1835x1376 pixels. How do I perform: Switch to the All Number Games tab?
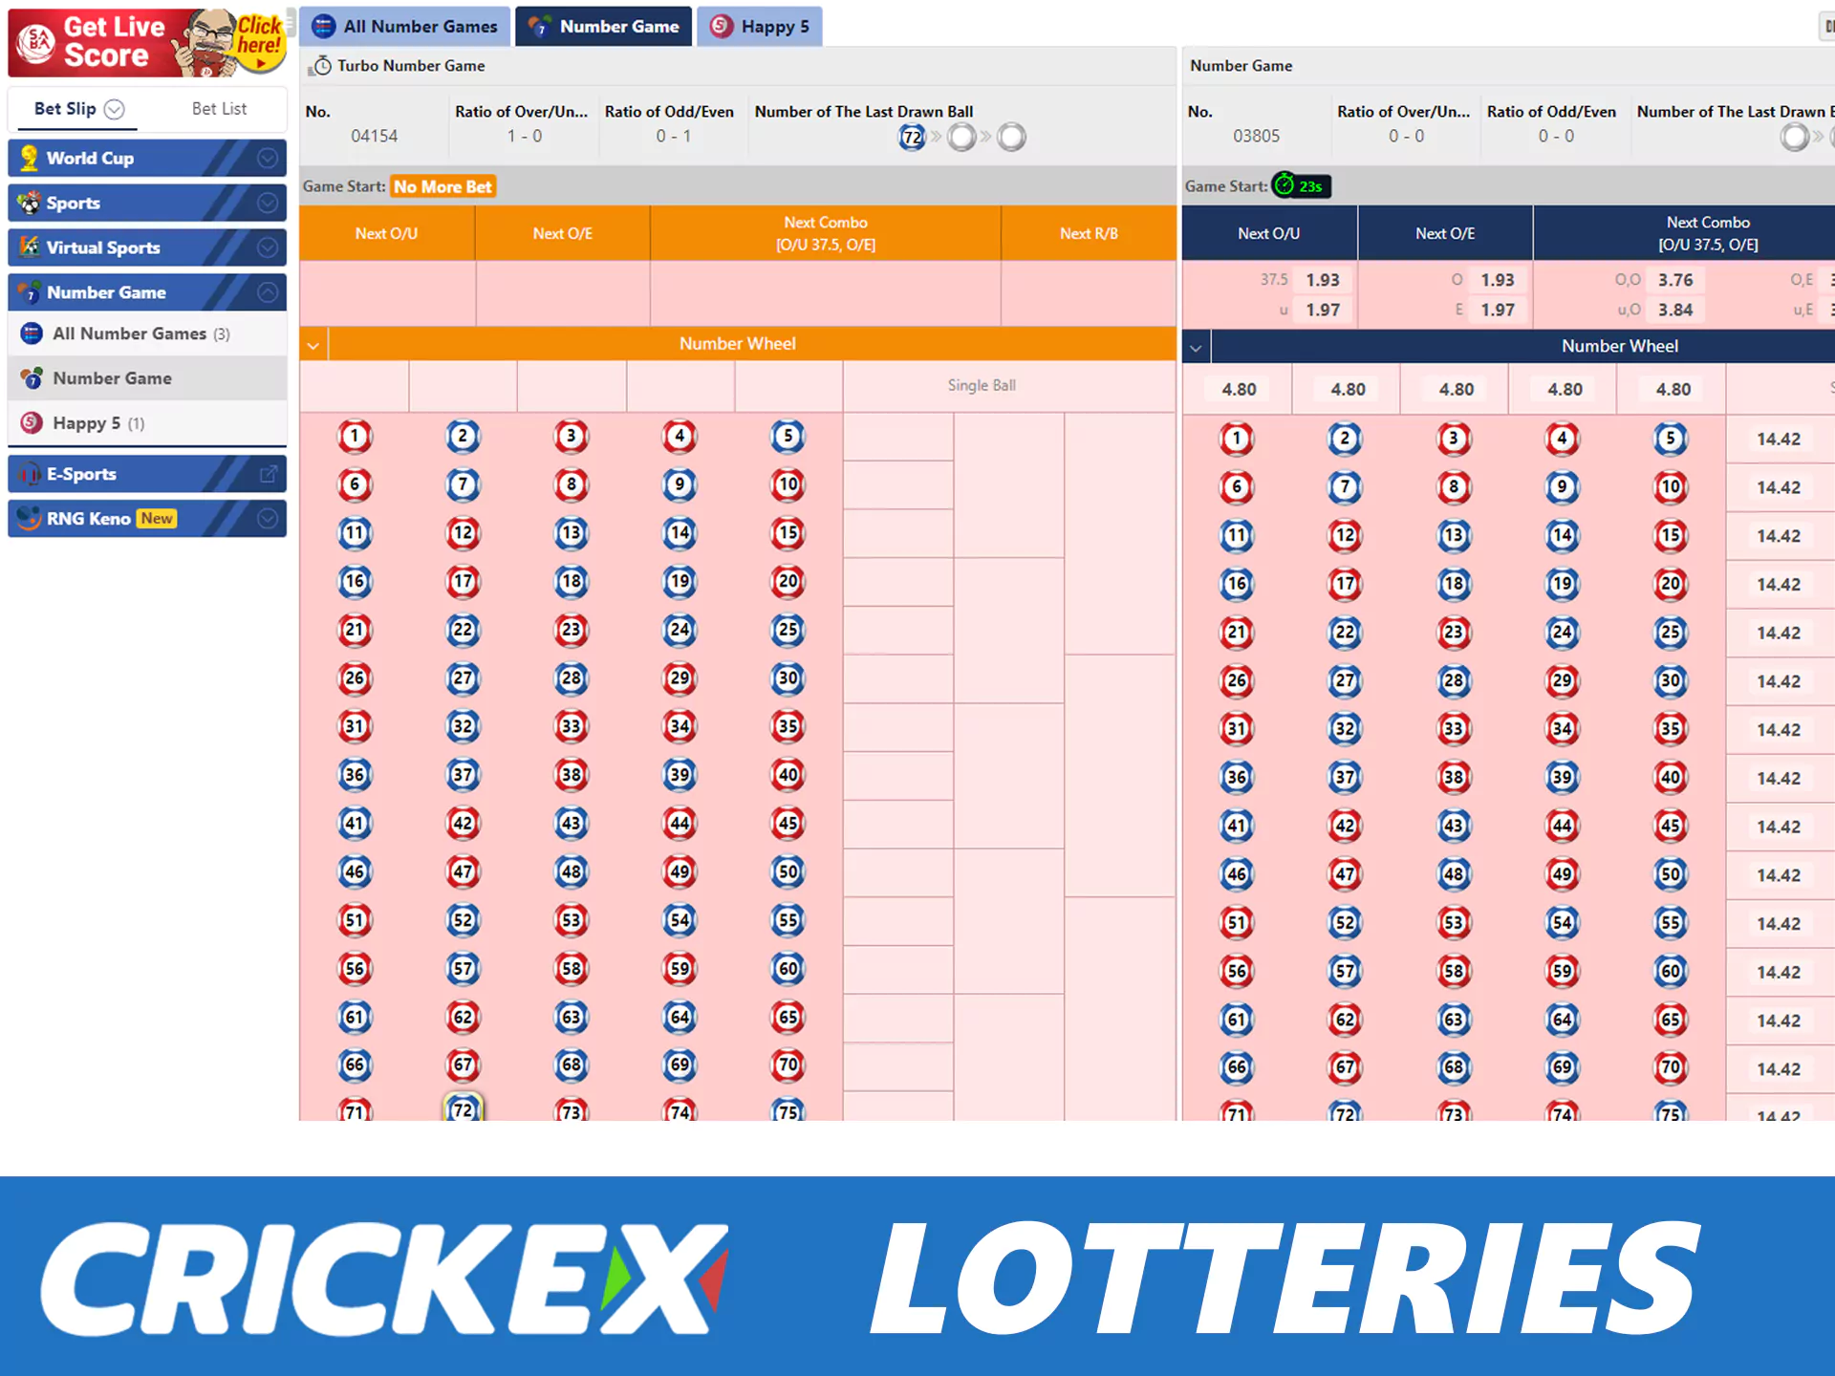click(x=406, y=27)
